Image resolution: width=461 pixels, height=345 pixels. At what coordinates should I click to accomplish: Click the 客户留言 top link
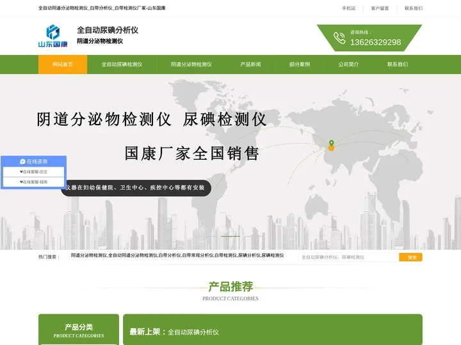(380, 8)
